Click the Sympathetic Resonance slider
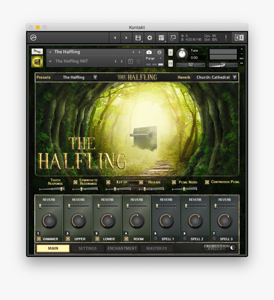 tap(85, 189)
